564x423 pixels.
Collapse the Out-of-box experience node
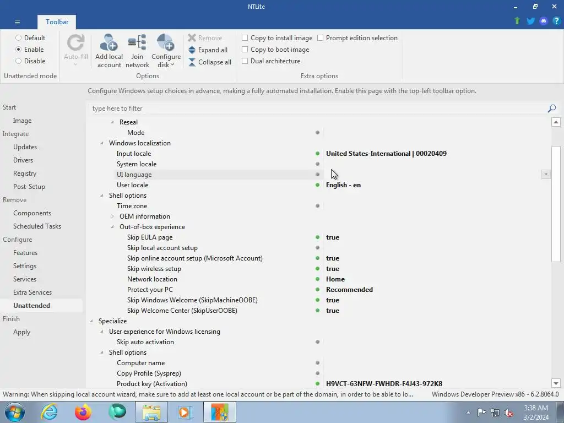[112, 227]
